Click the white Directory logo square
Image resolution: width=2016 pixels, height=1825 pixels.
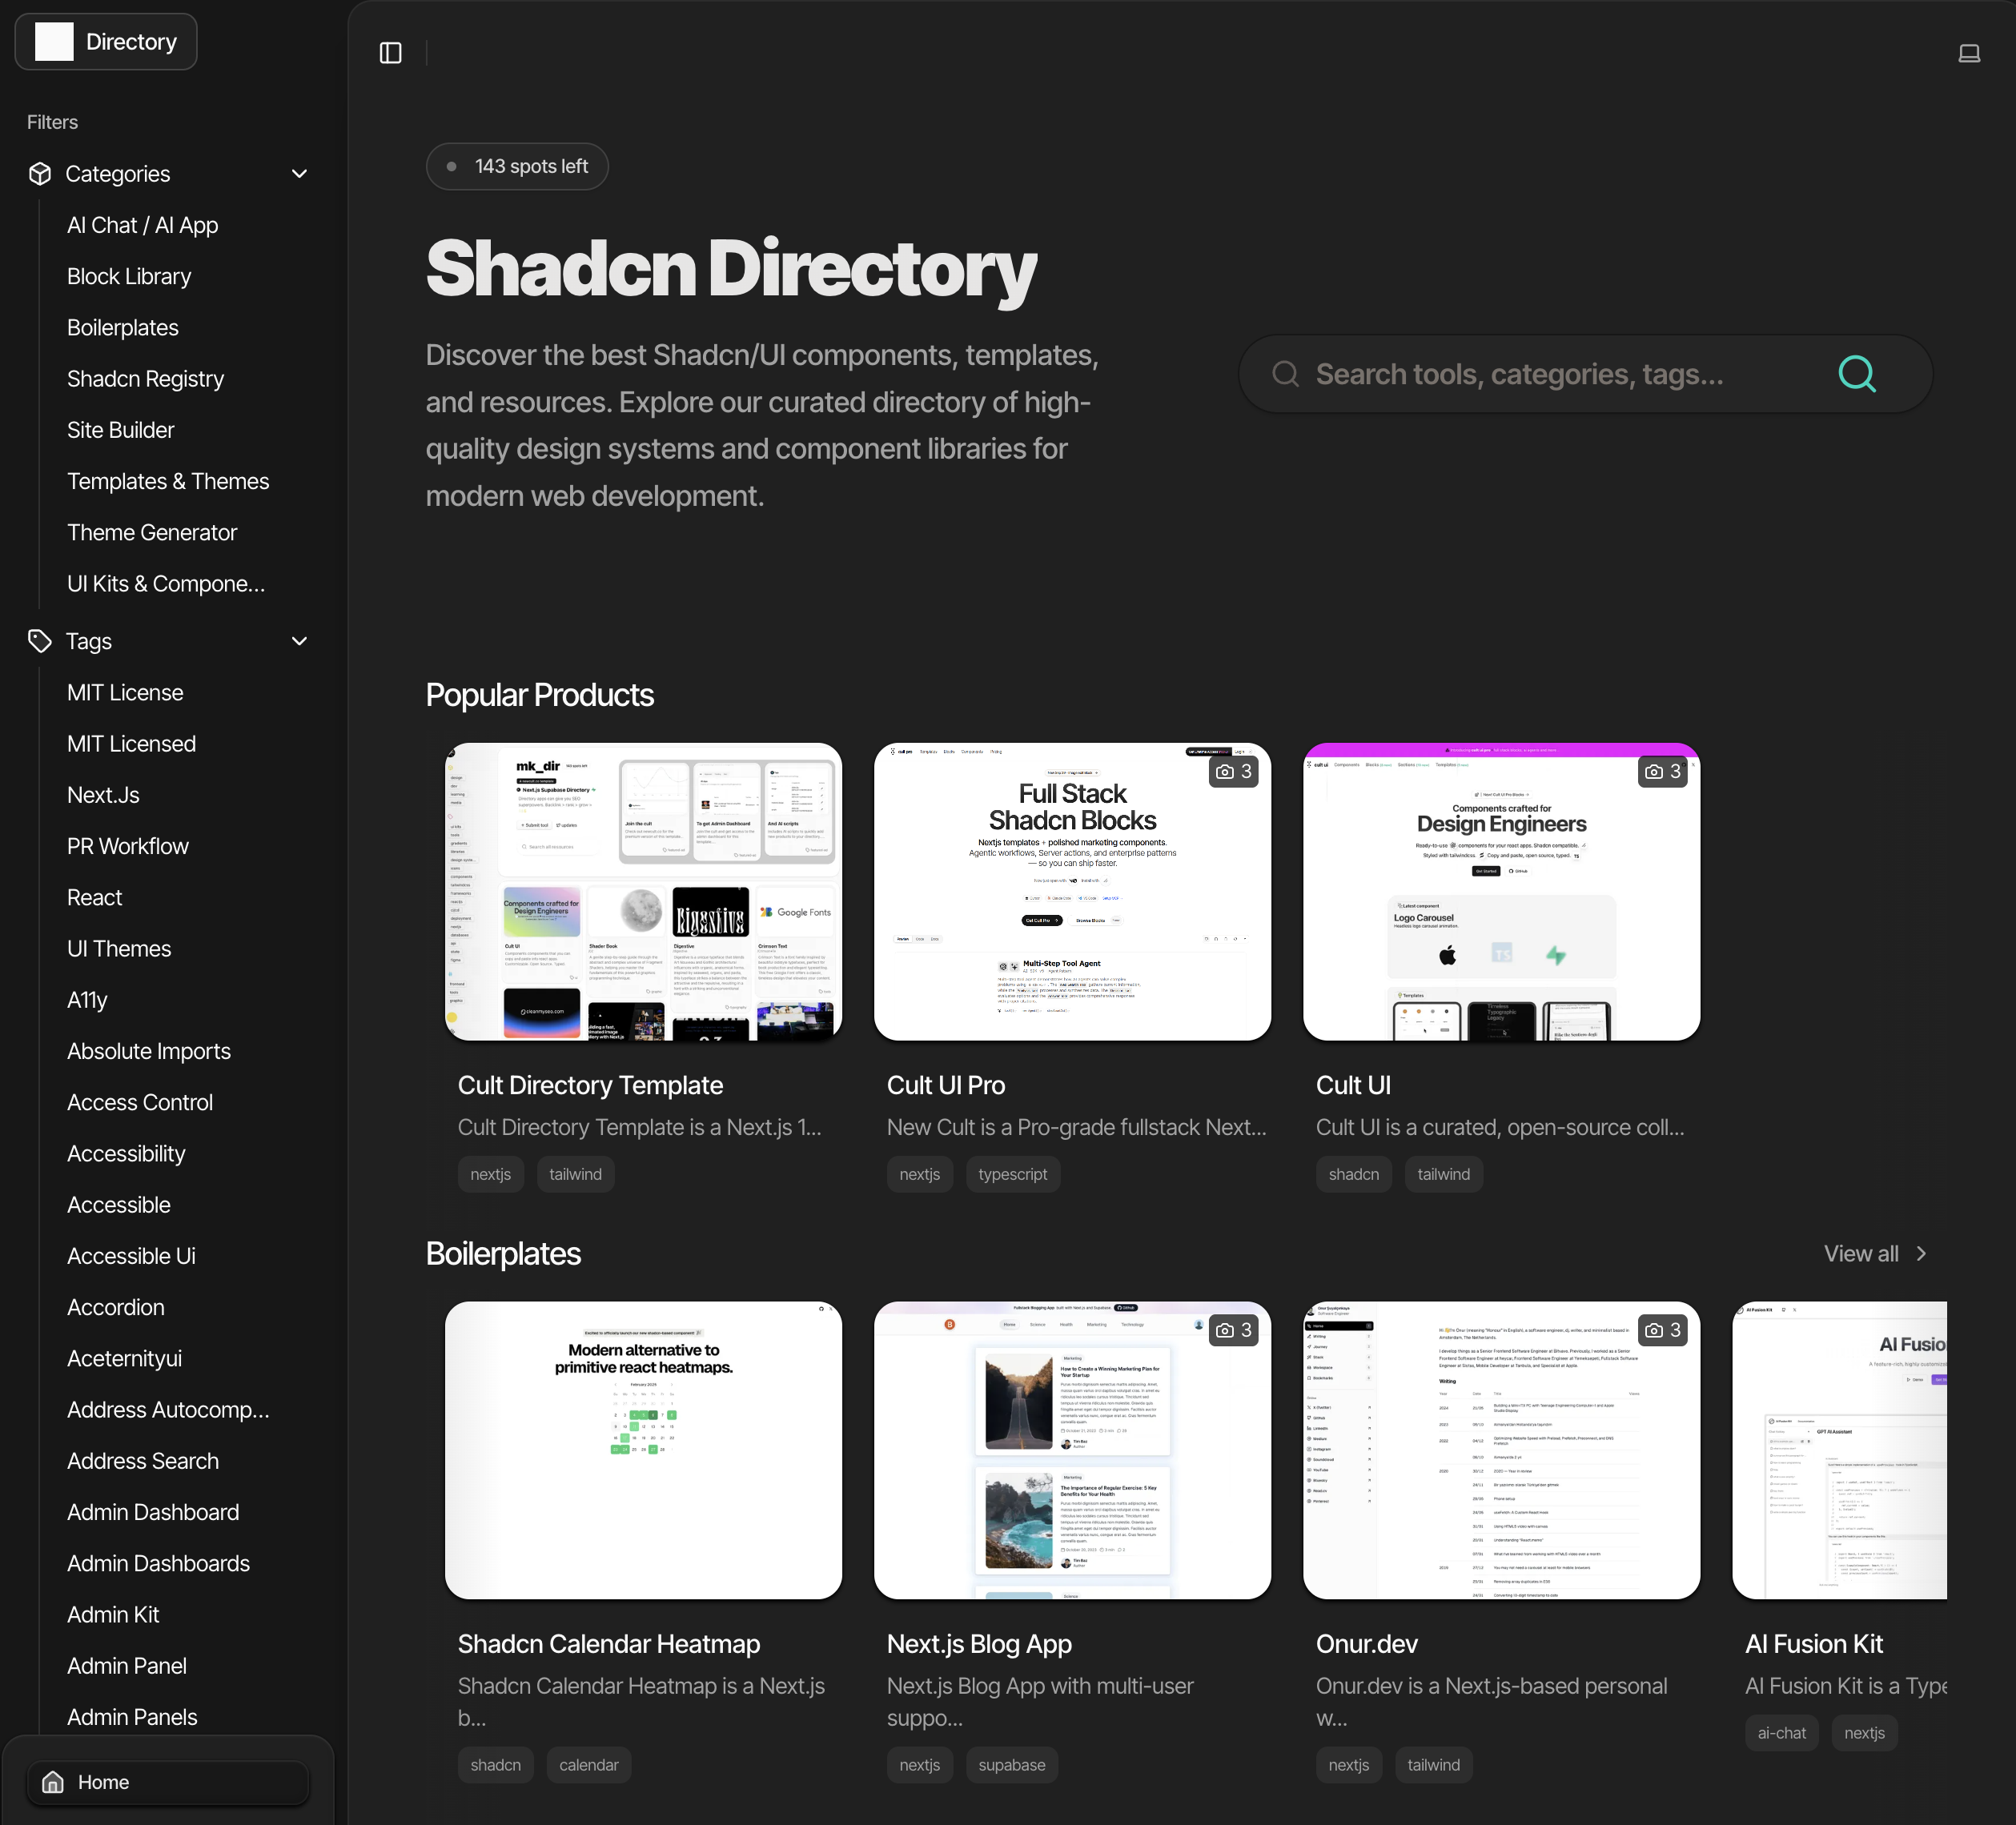(54, 42)
